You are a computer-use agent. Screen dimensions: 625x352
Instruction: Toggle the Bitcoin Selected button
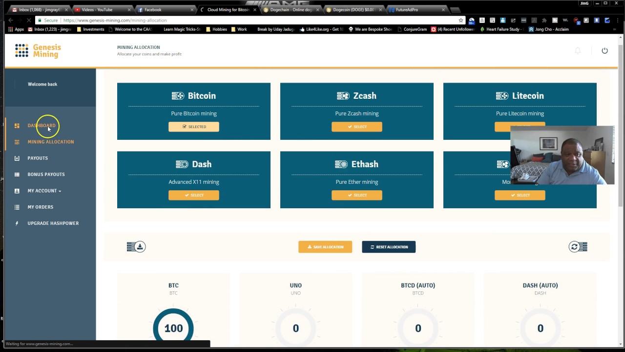click(x=194, y=127)
